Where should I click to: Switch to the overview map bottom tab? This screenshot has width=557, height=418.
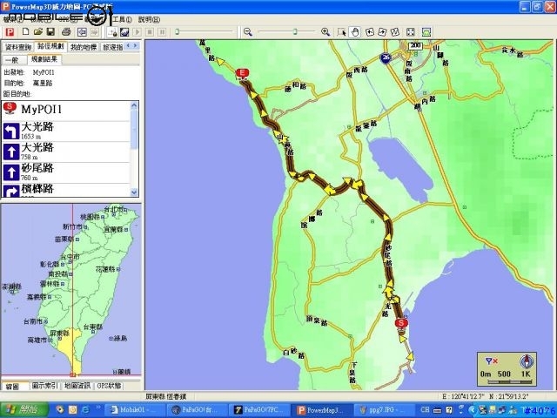[15, 386]
